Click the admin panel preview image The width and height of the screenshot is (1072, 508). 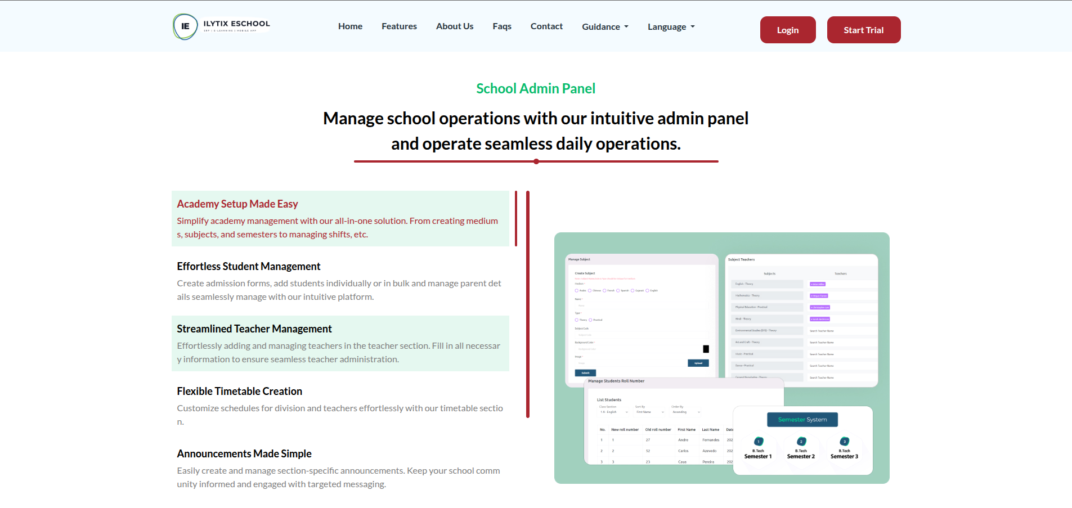click(x=722, y=358)
